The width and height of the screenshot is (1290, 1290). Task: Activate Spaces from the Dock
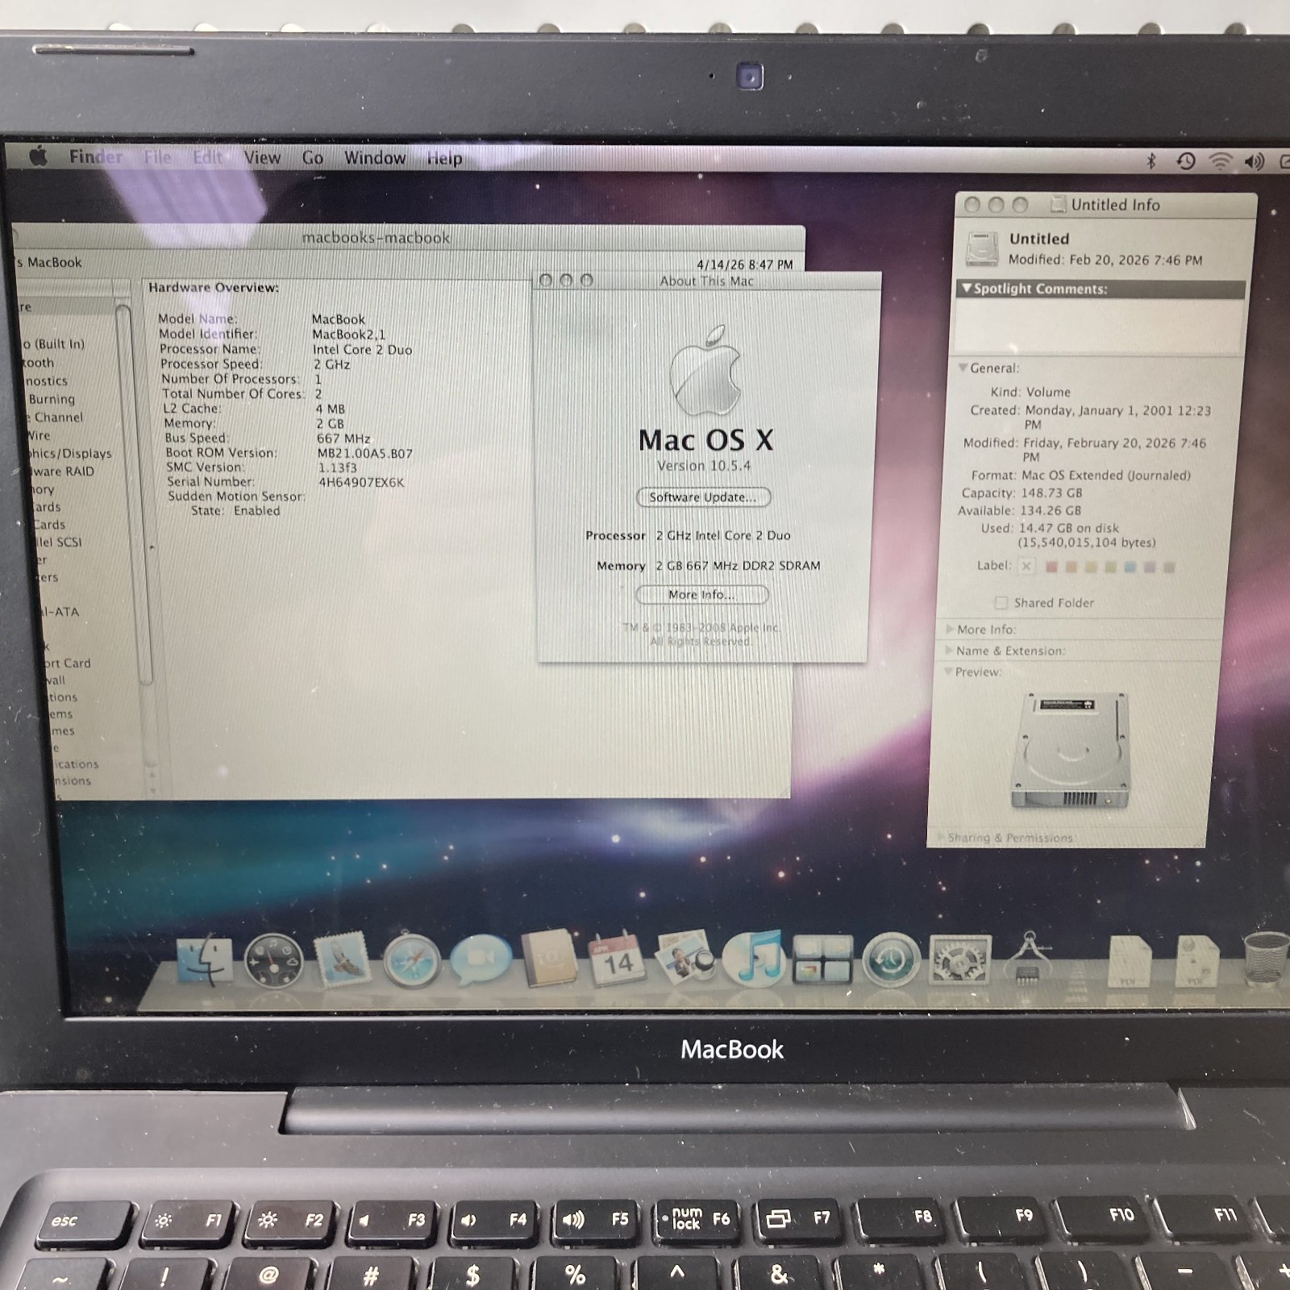point(822,959)
